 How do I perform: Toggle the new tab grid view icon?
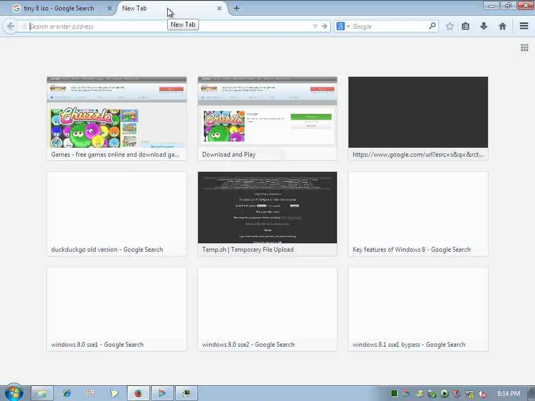click(525, 48)
